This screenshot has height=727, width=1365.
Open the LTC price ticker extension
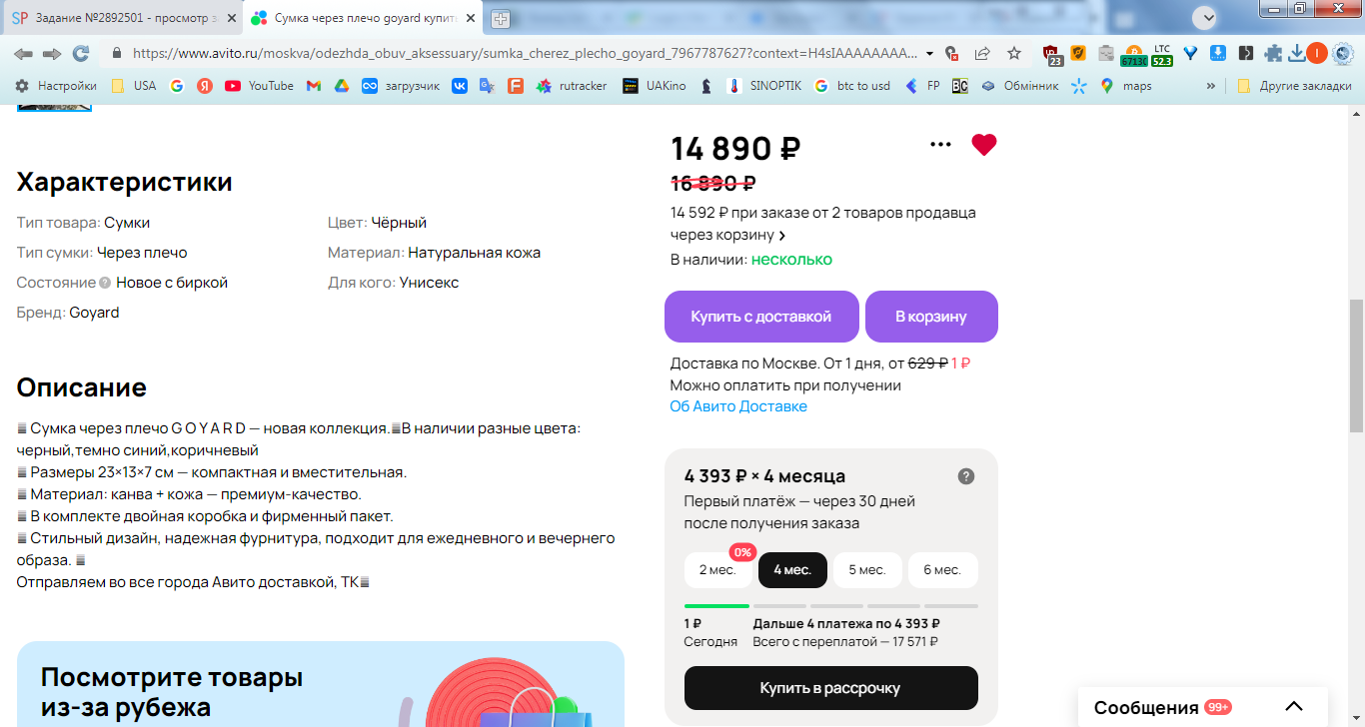(1161, 54)
